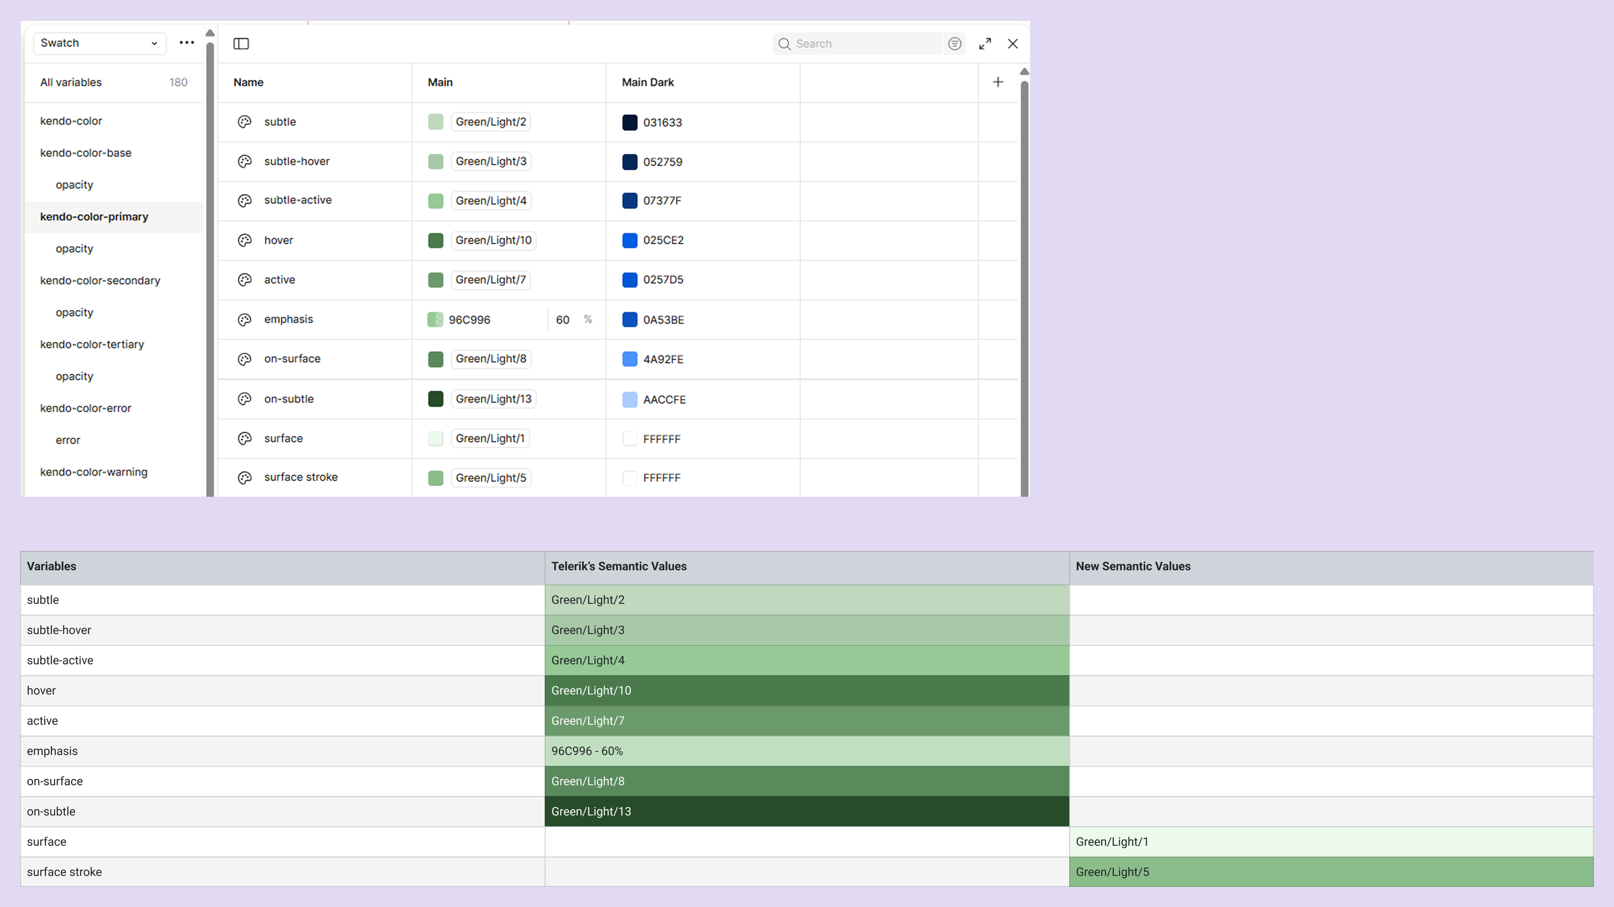The width and height of the screenshot is (1614, 907).
Task: Click the Green/Light/1 cell in New Semantic Values
Action: 1331,841
